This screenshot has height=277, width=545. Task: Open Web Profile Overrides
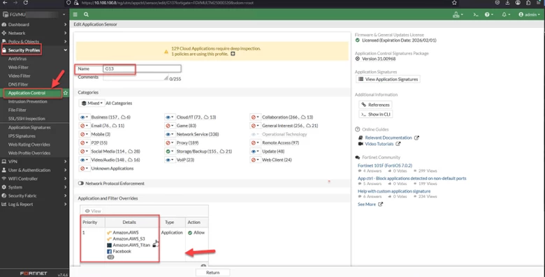pyautogui.click(x=29, y=153)
